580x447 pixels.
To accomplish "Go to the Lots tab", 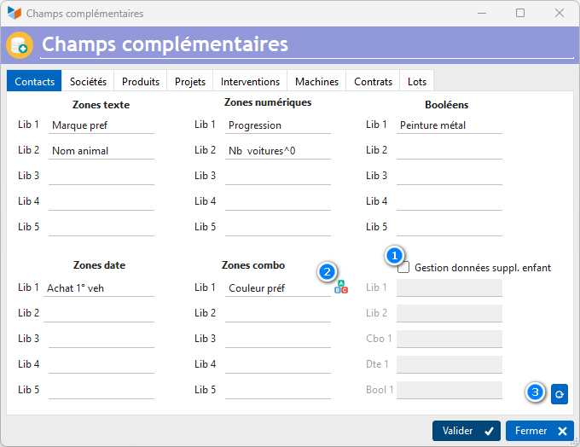I will coord(417,82).
